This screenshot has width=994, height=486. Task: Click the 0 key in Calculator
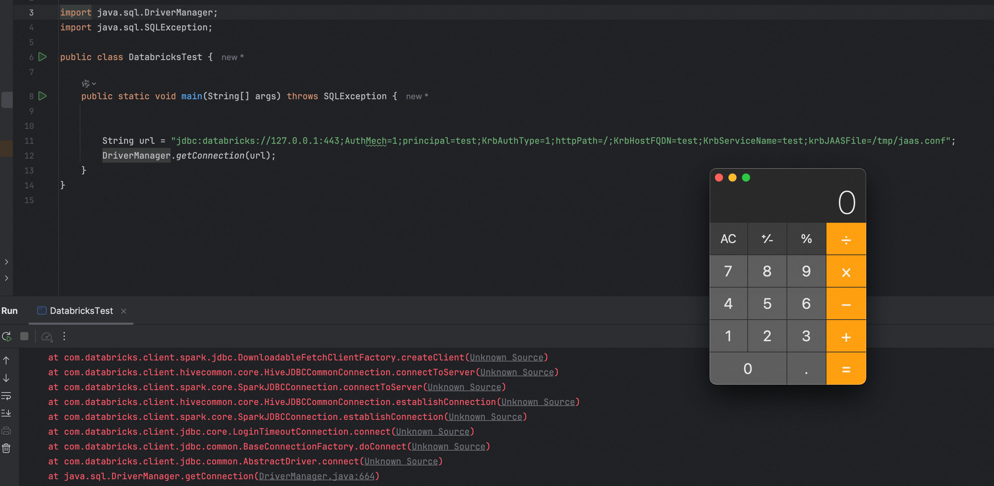[748, 369]
